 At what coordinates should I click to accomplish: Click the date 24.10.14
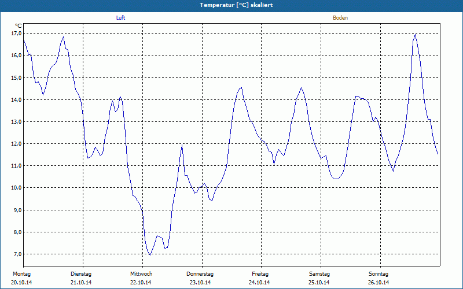click(x=259, y=283)
